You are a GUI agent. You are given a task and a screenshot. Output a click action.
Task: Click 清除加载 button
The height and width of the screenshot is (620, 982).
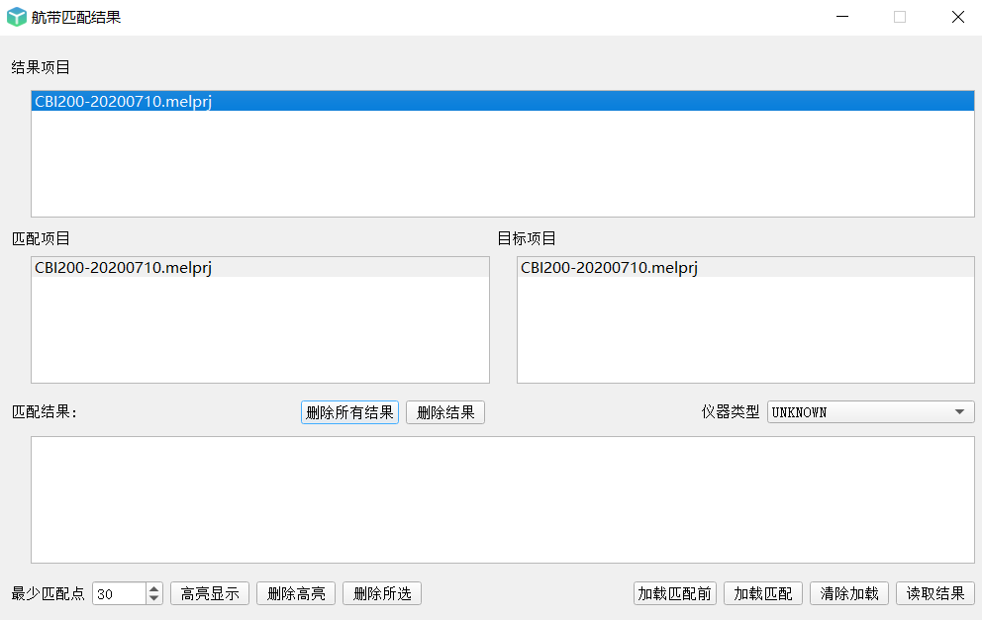(x=849, y=593)
